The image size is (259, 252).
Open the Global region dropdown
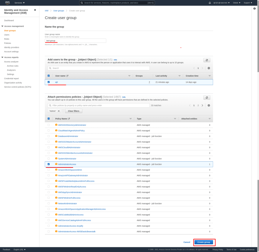[237, 3]
